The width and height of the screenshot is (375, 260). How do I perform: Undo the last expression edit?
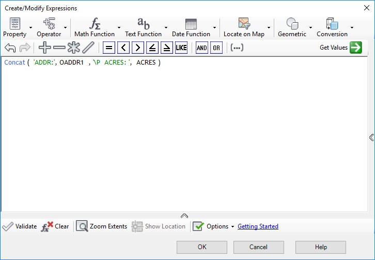click(x=10, y=48)
